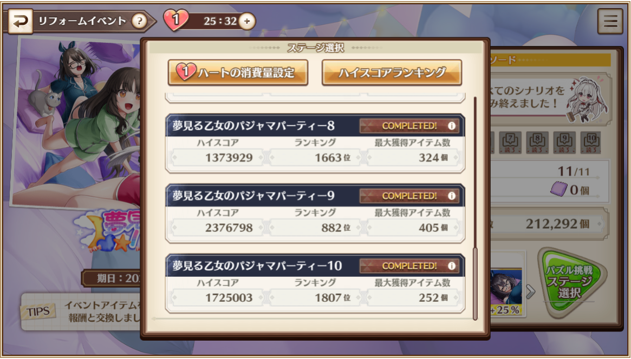Screen dimensions: 631x359
Task: Select 夢見る乙女のパジャマパーティー10 stage
Action: 315,283
